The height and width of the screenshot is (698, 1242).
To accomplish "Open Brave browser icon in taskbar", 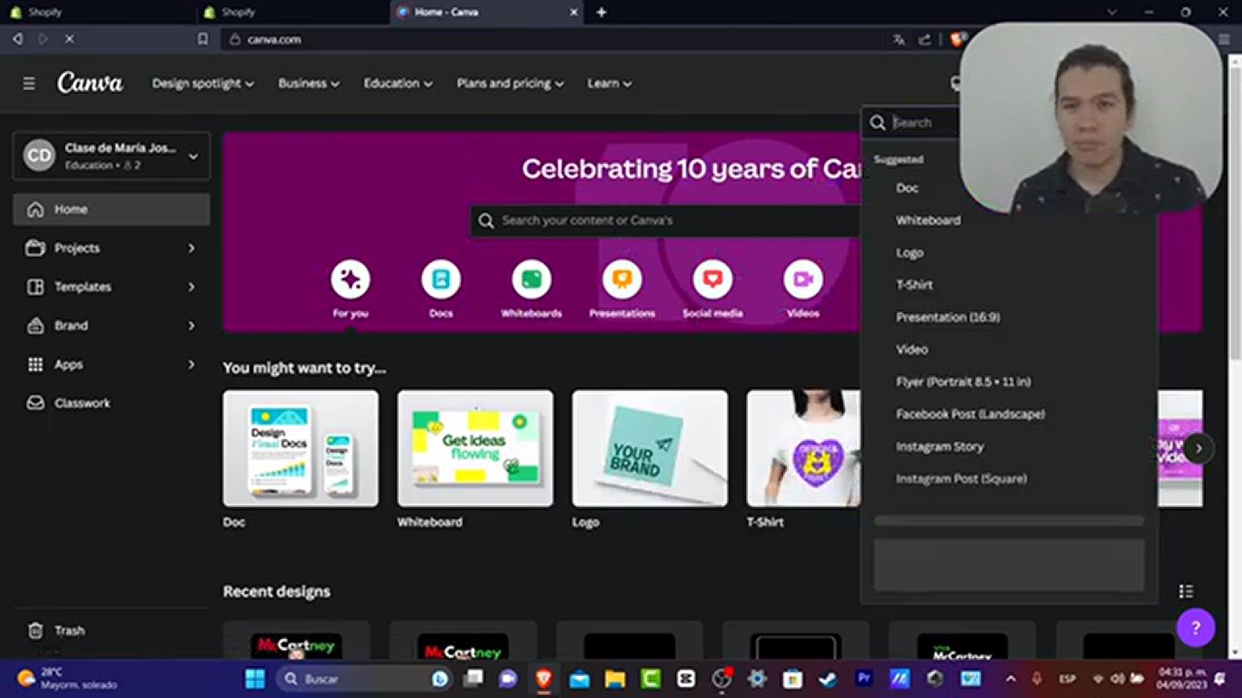I will pyautogui.click(x=544, y=679).
